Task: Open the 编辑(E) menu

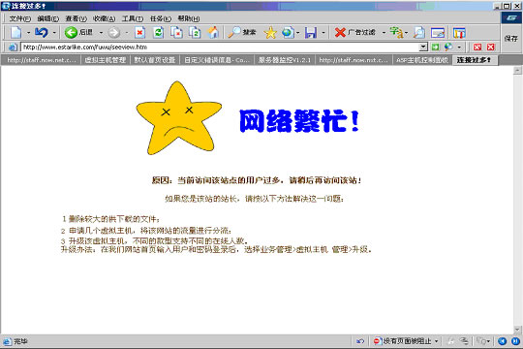Action: tap(47, 18)
